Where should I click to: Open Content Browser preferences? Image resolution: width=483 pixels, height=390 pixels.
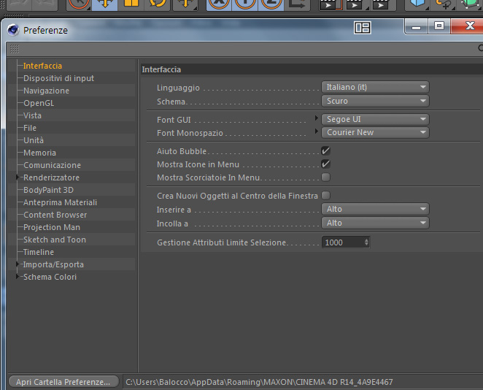[55, 215]
